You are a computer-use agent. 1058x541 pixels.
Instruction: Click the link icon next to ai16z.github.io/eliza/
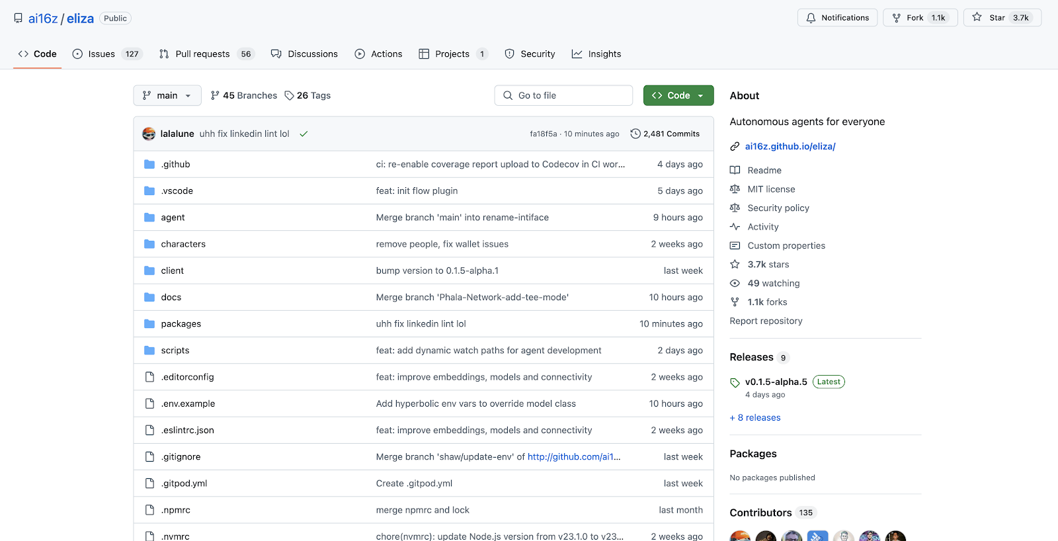pos(735,146)
